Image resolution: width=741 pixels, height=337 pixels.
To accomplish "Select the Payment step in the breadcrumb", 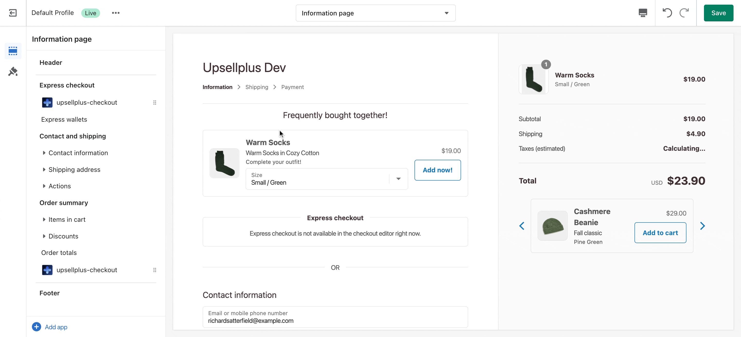I will (293, 87).
